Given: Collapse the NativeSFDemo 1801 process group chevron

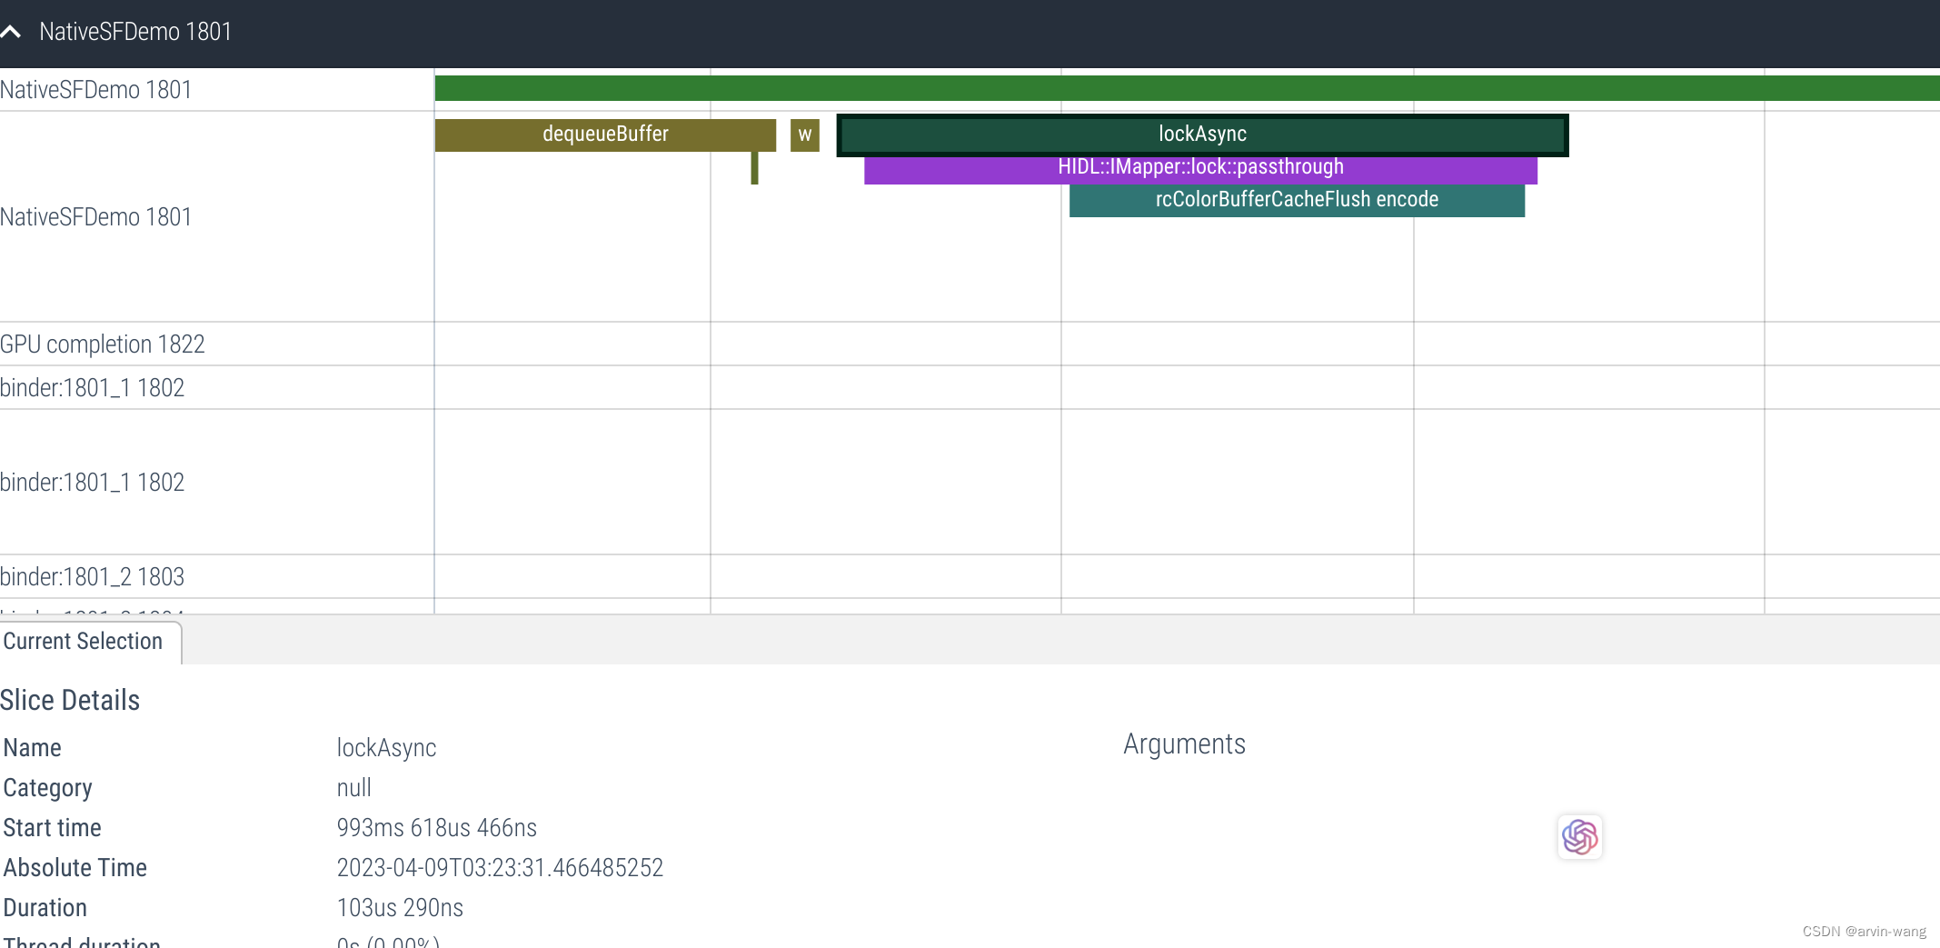Looking at the screenshot, I should pos(11,33).
